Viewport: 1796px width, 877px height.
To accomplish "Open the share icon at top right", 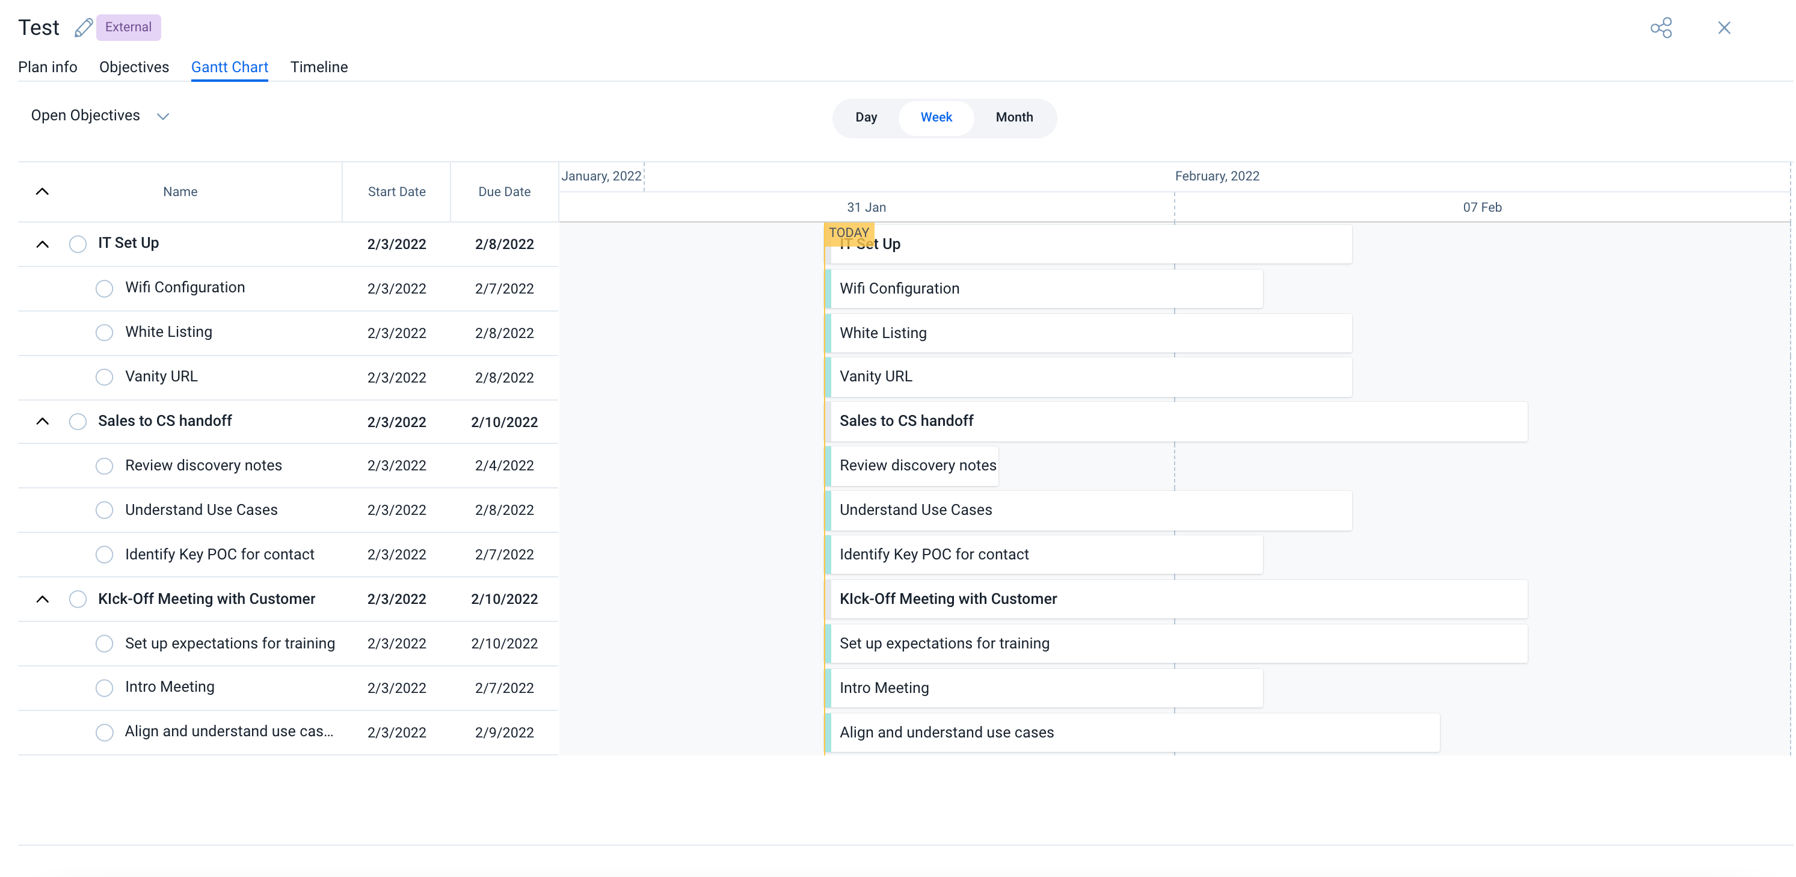I will (1661, 28).
